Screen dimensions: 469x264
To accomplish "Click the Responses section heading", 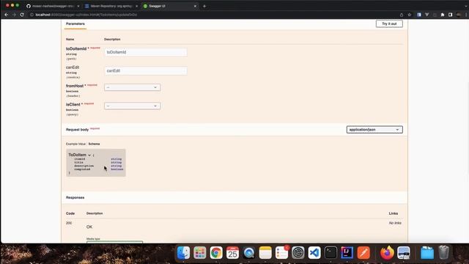I will coord(75,197).
